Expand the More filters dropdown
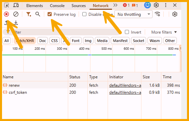The height and width of the screenshot is (121, 189). (164, 32)
